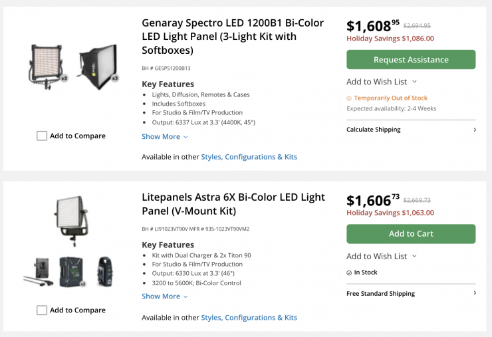Expand the Calculate Shipping arrow

(x=474, y=130)
